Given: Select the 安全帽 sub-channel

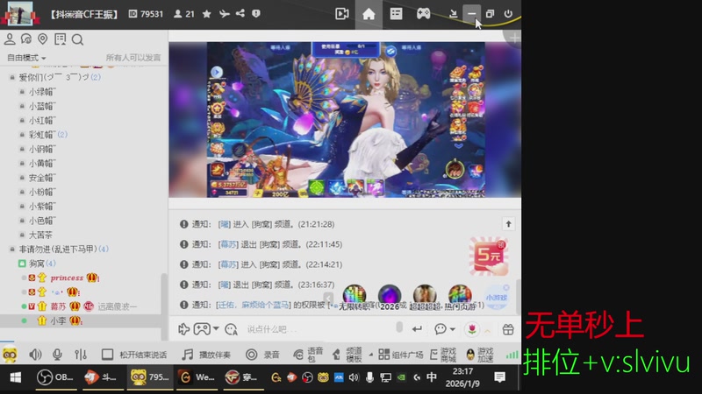Looking at the screenshot, I should (x=42, y=178).
